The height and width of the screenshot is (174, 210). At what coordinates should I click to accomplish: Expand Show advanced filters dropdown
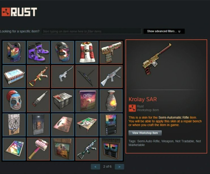click(164, 31)
